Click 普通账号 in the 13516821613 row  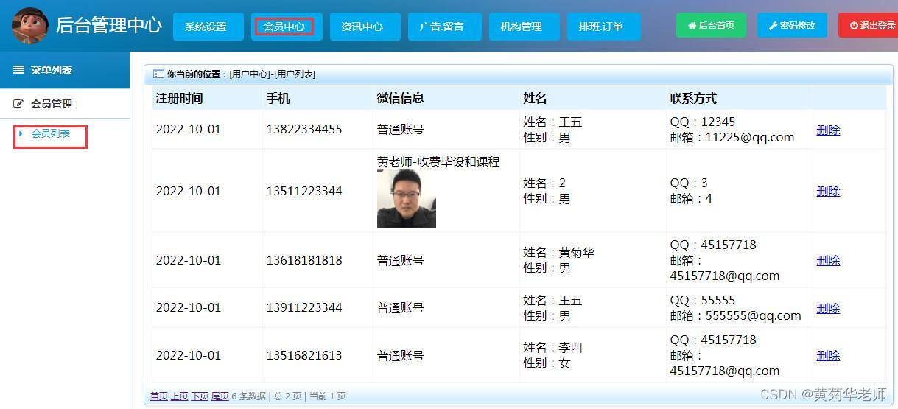(400, 355)
